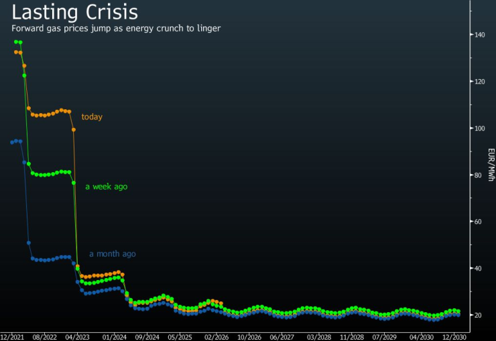Image resolution: width=496 pixels, height=341 pixels.
Task: Select the green "a week ago" label
Action: (106, 187)
